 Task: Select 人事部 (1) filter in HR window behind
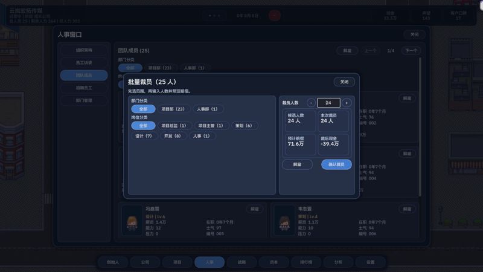pyautogui.click(x=194, y=68)
